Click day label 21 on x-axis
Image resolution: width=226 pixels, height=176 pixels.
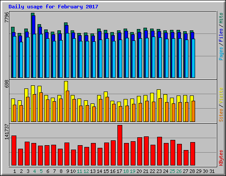(x=146, y=171)
